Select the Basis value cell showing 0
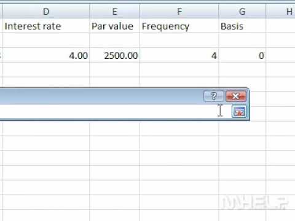Image resolution: width=295 pixels, height=221 pixels. (242, 55)
